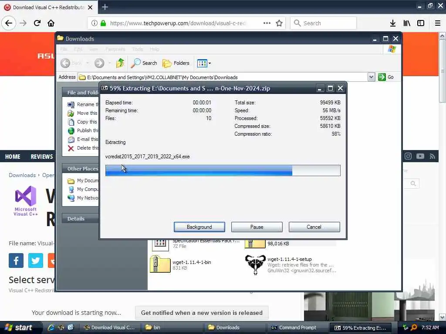Open My Computer in Other Places
The image size is (446, 334).
(83, 189)
